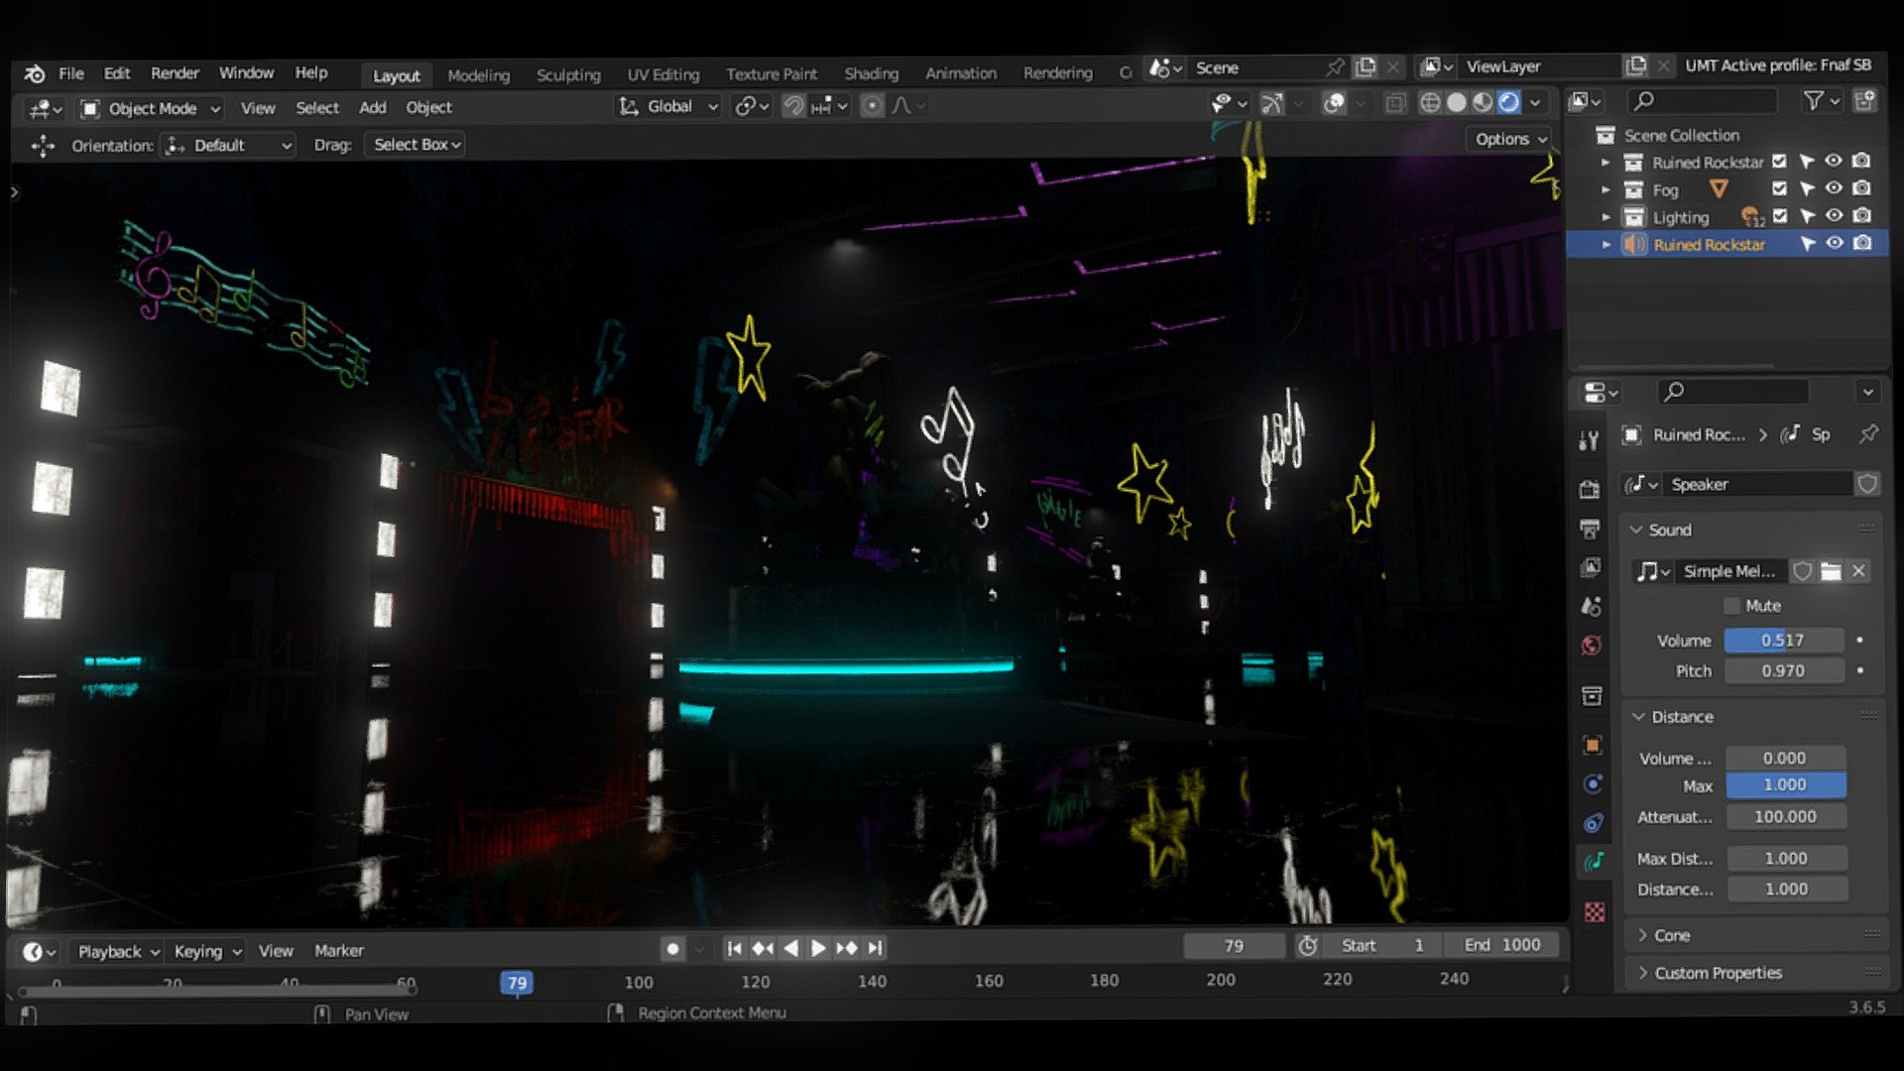The image size is (1904, 1071).
Task: Toggle fake user shield for Speaker datablock
Action: click(1867, 484)
